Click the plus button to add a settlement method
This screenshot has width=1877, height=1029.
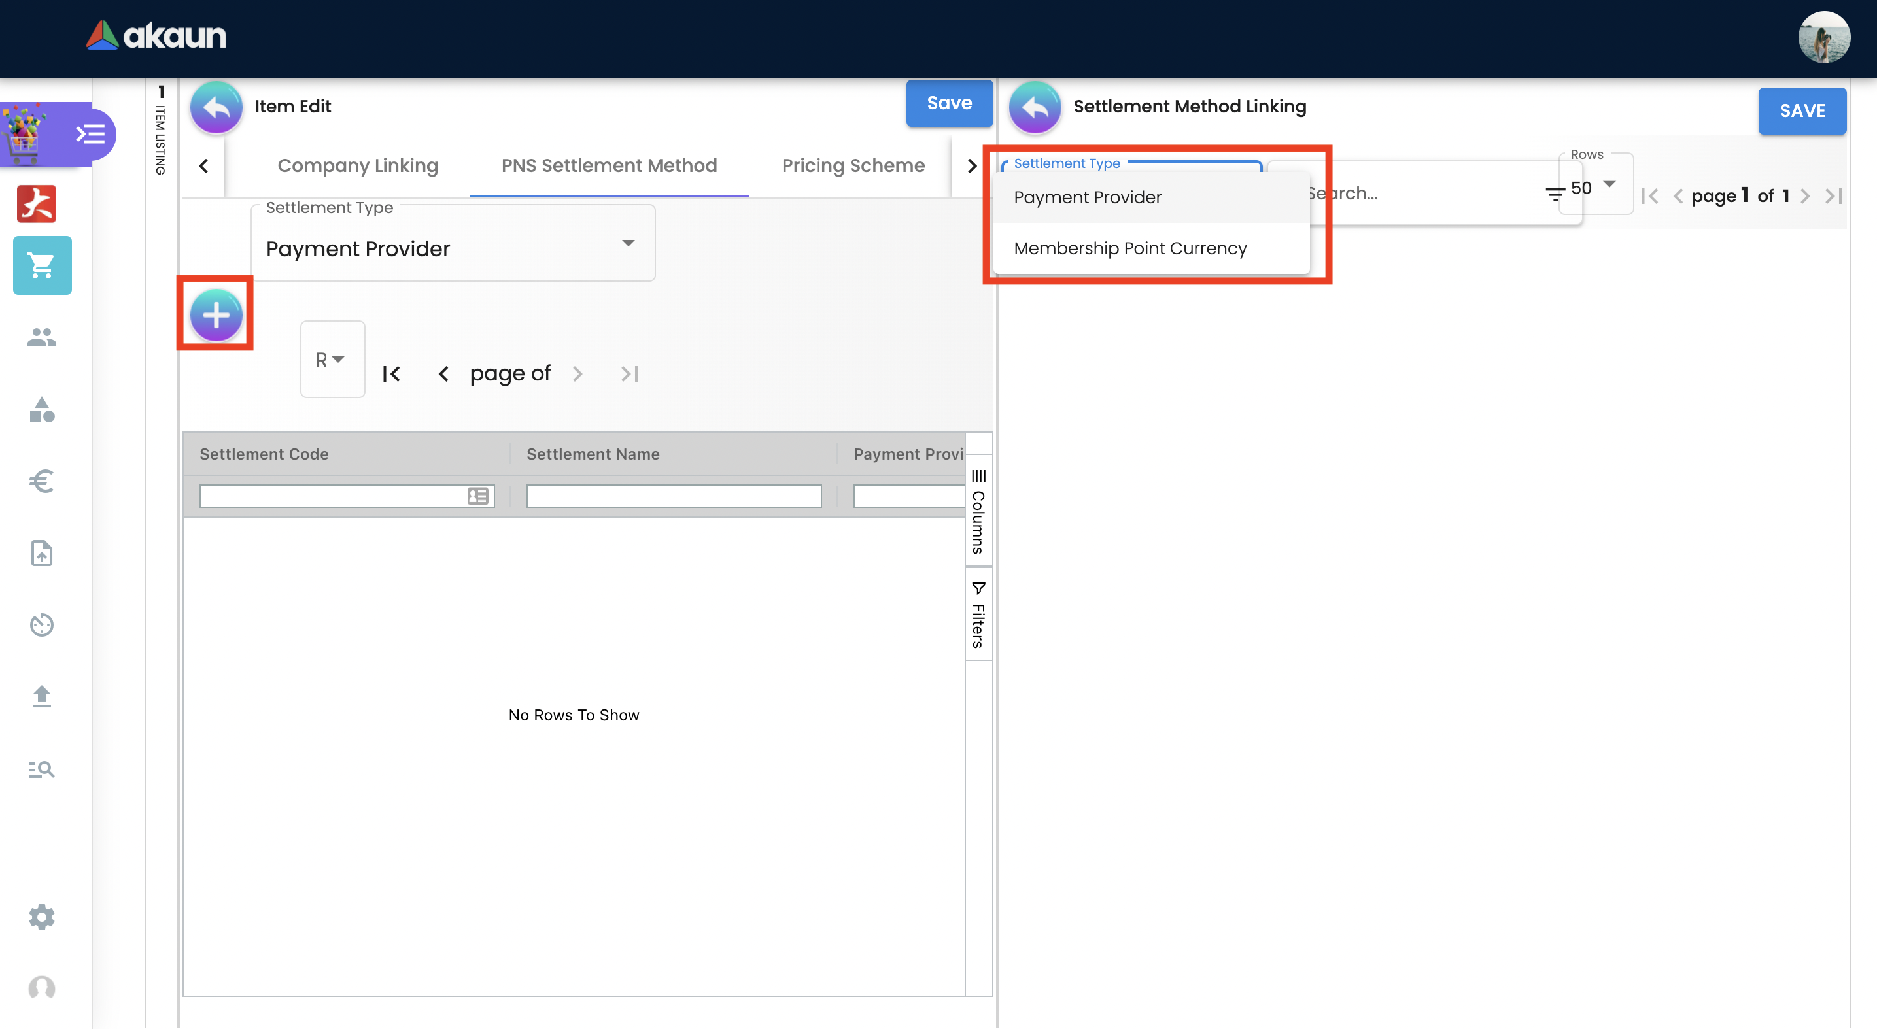pos(216,314)
